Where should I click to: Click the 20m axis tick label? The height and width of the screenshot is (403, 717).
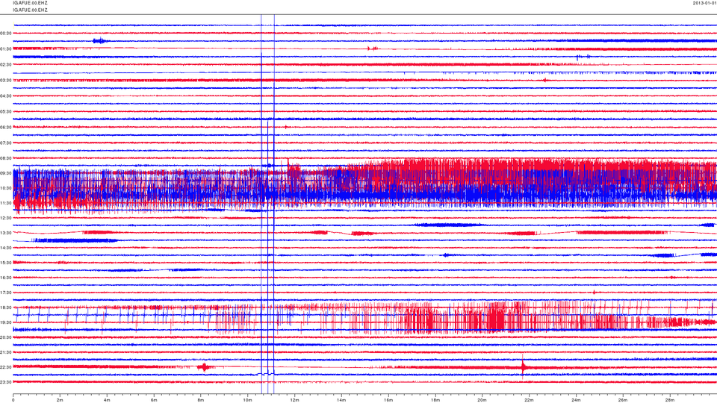tap(482, 400)
